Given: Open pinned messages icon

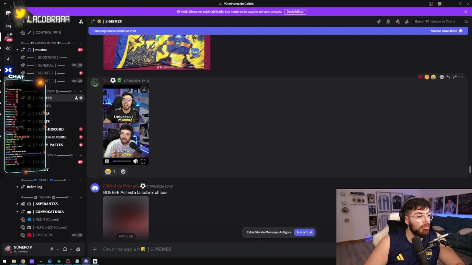Looking at the screenshot, I should (397, 21).
